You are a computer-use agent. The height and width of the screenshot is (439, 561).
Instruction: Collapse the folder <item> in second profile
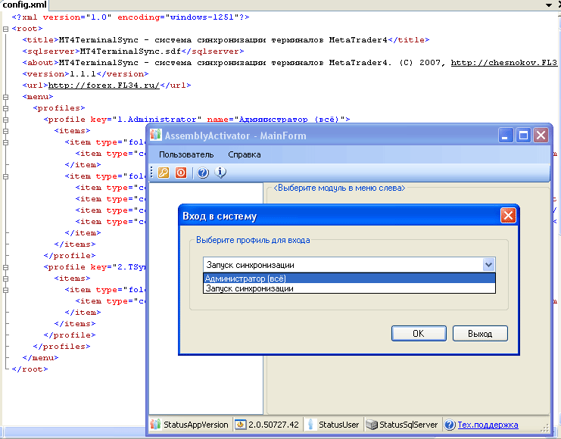(5, 290)
